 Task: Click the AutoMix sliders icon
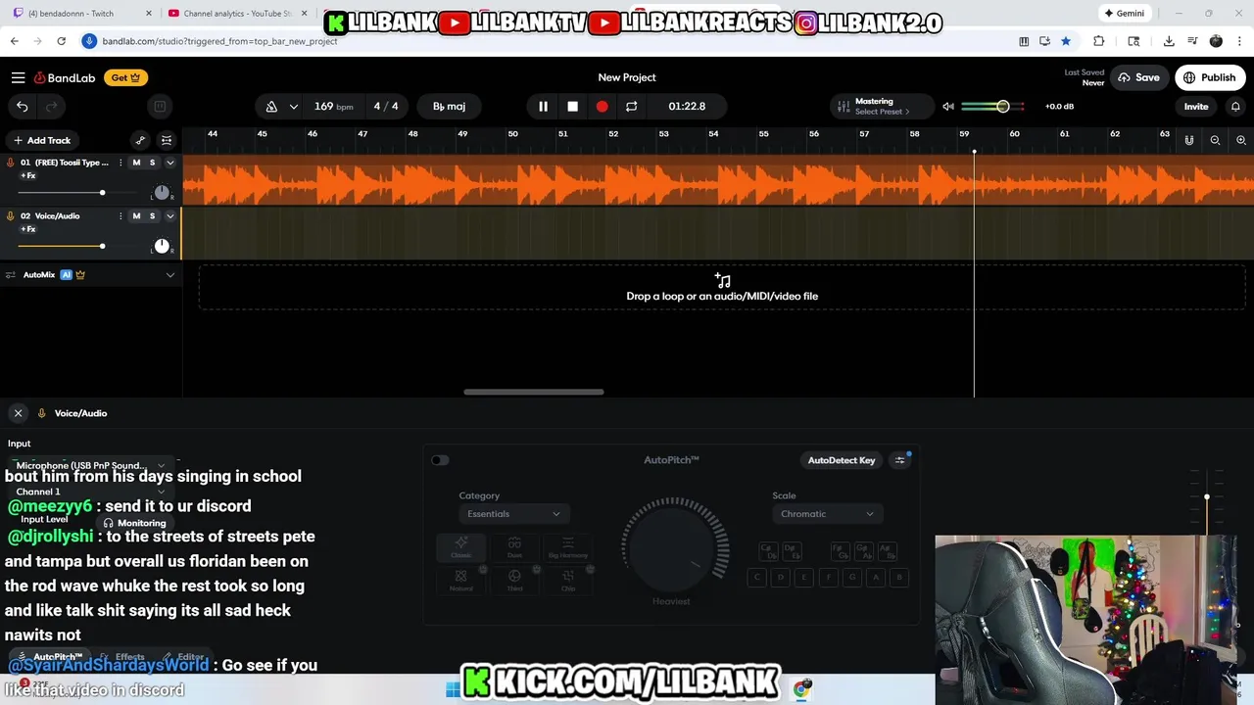click(x=11, y=275)
